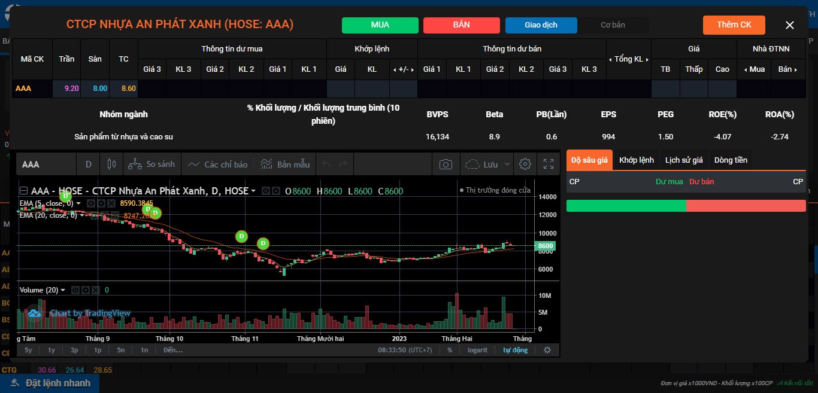Open chart settings gear in toolbar
818x393 pixels.
[525, 164]
